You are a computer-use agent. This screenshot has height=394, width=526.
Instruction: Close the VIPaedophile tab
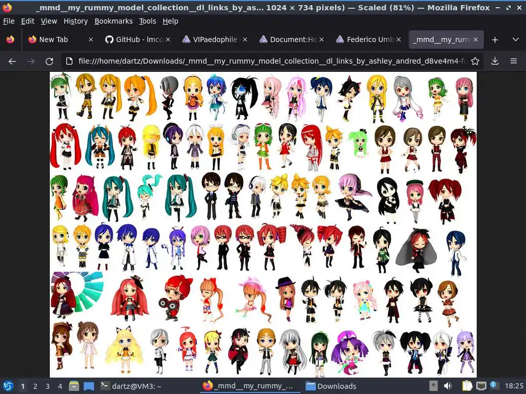[x=245, y=40]
